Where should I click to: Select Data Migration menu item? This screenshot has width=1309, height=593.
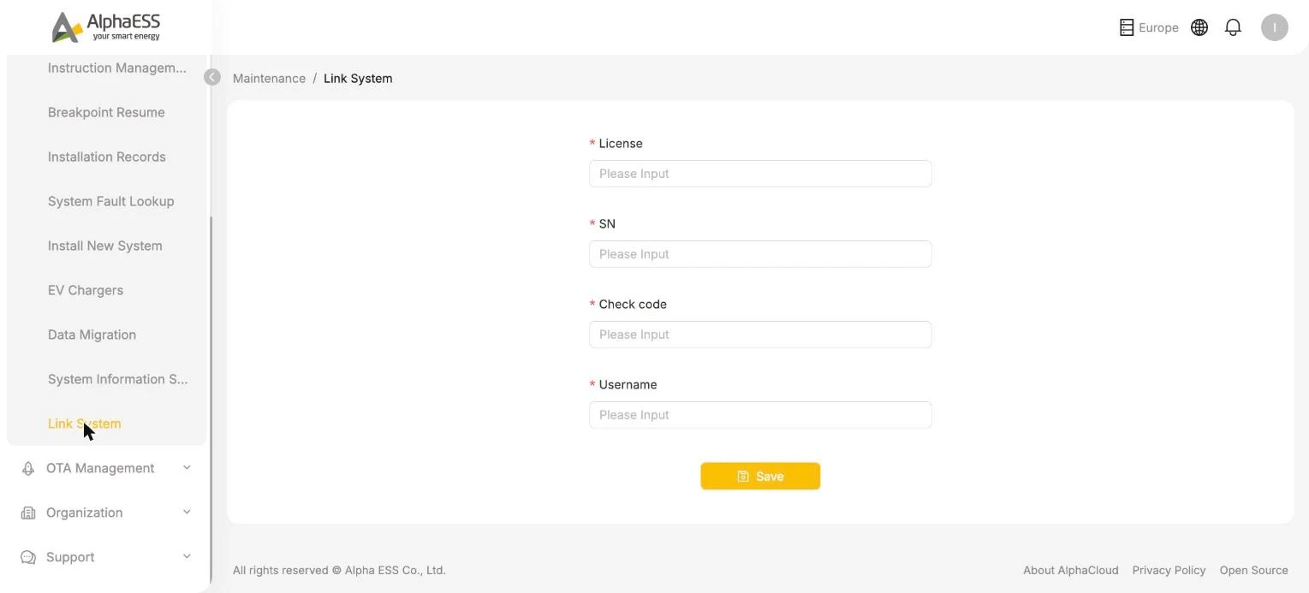click(92, 335)
